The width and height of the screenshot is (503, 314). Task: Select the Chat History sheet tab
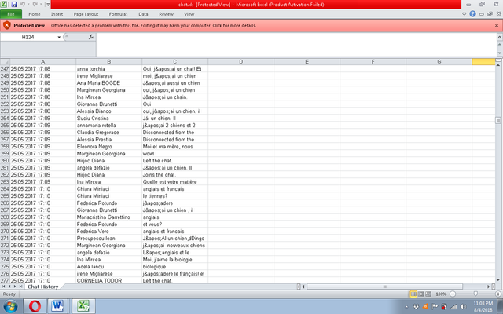pyautogui.click(x=43, y=287)
